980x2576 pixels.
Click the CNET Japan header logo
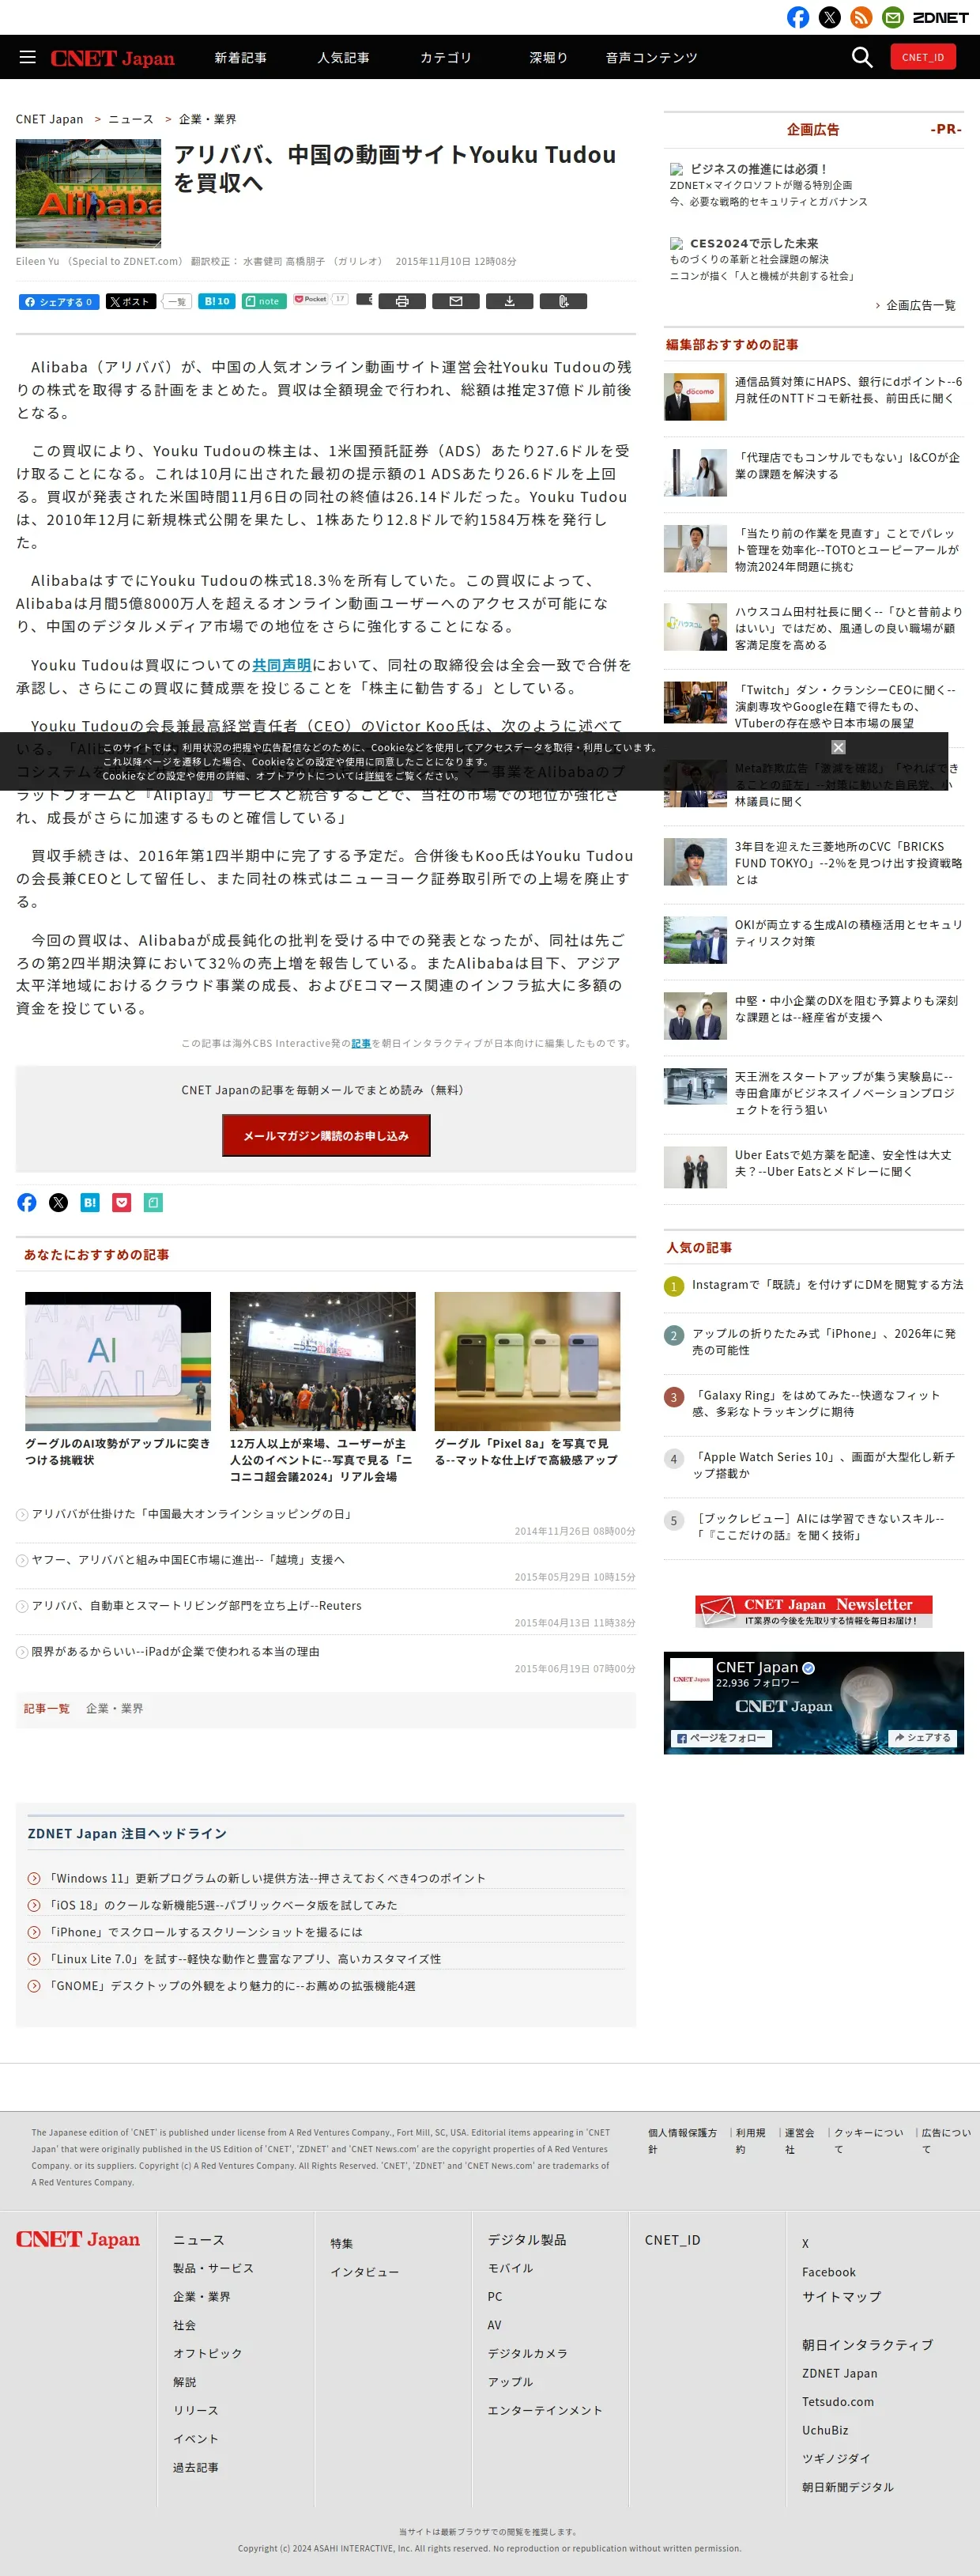click(x=112, y=58)
